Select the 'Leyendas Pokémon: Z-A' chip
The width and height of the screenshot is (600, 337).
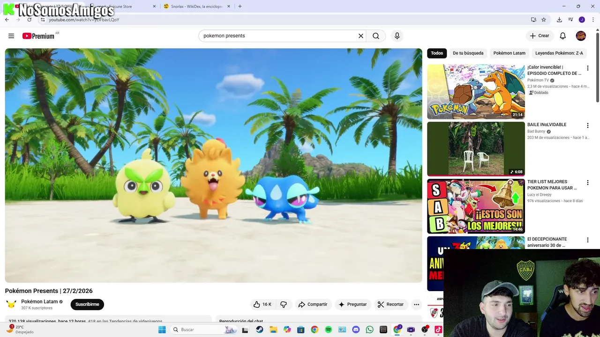point(559,53)
